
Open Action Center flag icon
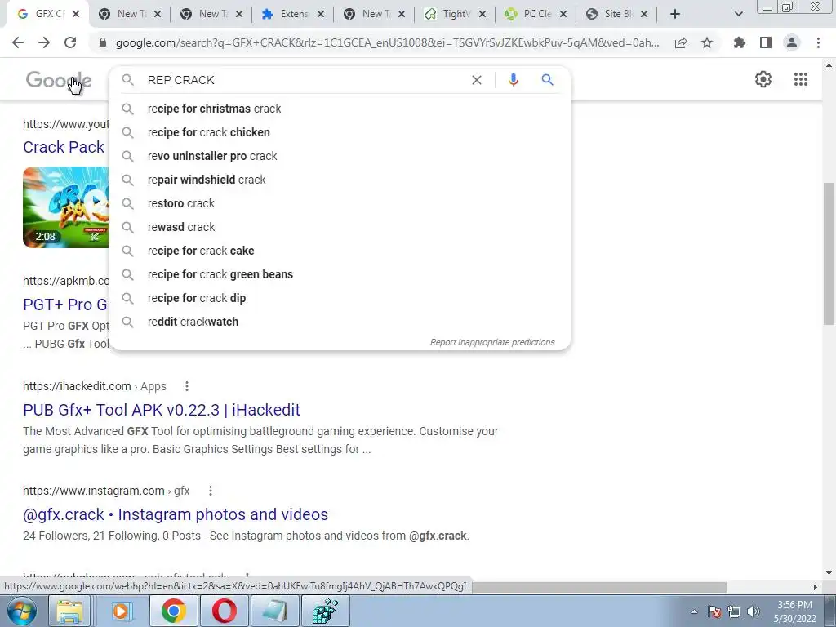tap(714, 611)
